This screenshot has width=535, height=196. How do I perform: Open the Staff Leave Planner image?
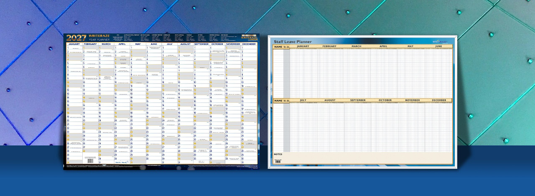pyautogui.click(x=362, y=102)
